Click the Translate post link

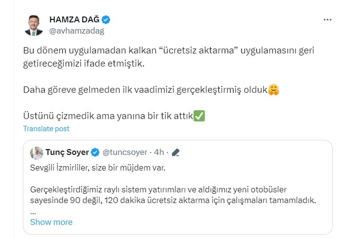tap(46, 129)
